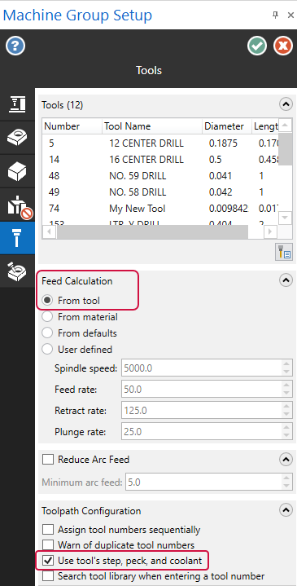Close the Machine Group Setup panel
The image size is (297, 586).
[x=290, y=15]
